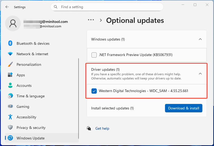Click the Personalization paintbrush icon
The width and height of the screenshot is (214, 146).
[10, 64]
